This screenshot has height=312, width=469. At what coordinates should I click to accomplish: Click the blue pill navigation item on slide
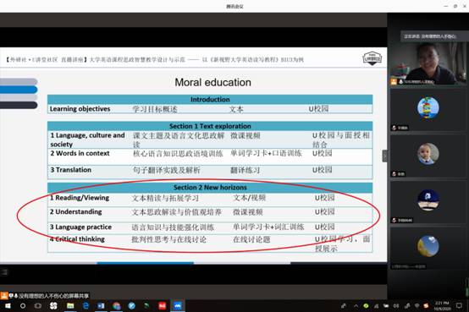tap(19, 90)
